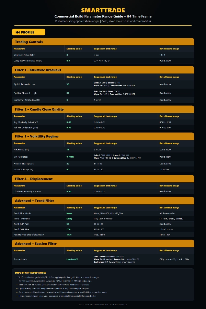Click the Buy Min Body Ratio parameter

26,122
